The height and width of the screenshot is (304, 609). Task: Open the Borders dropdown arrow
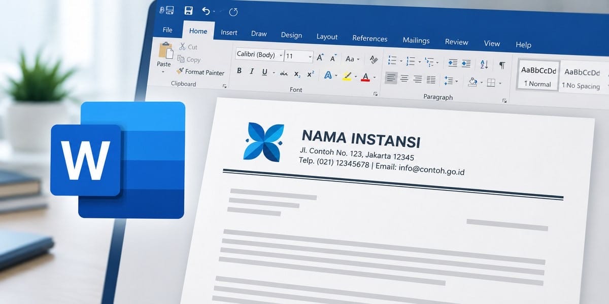[499, 84]
